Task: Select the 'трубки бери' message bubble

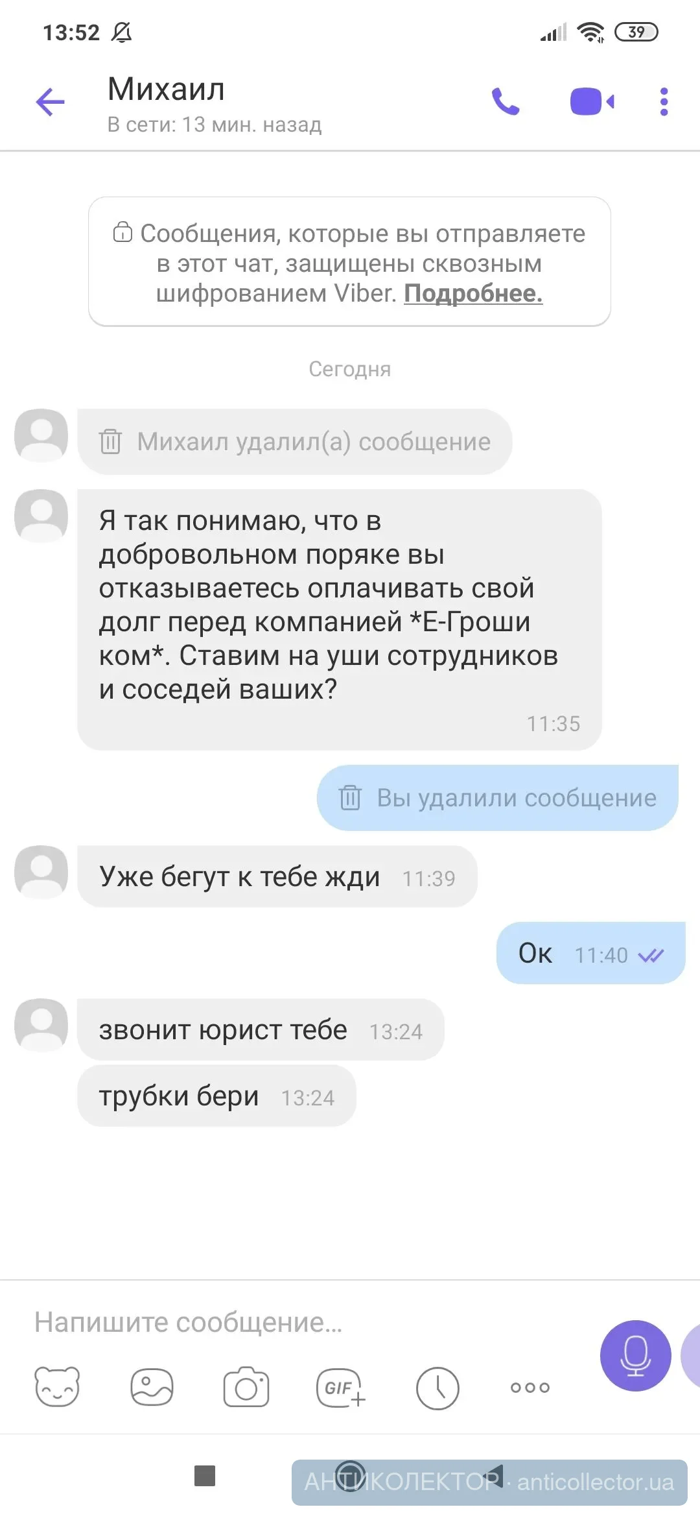Action: [216, 1096]
